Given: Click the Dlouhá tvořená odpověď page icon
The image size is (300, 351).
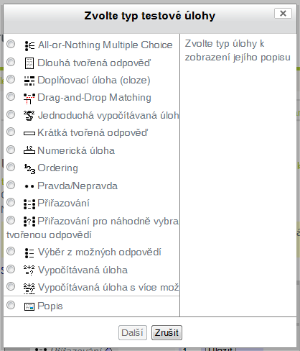Looking at the screenshot, I should coord(29,63).
